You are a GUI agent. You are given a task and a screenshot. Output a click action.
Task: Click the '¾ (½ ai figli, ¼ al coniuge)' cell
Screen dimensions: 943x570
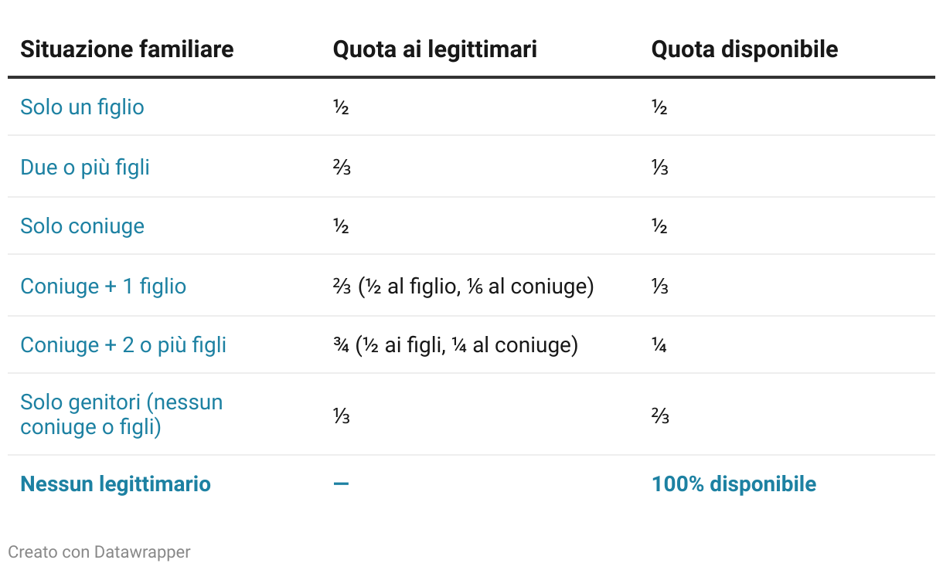pyautogui.click(x=455, y=344)
